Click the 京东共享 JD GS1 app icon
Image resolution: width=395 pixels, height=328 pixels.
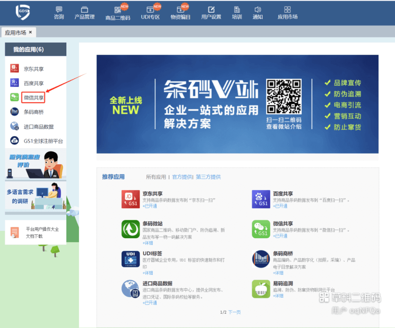click(x=130, y=199)
